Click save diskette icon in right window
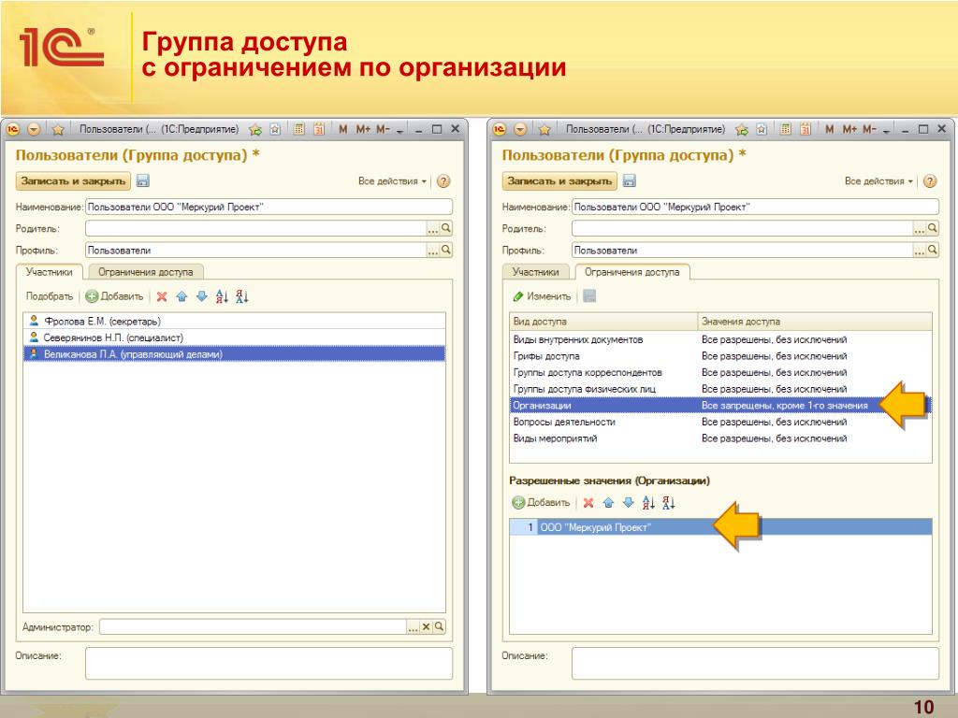The image size is (958, 718). tap(630, 180)
